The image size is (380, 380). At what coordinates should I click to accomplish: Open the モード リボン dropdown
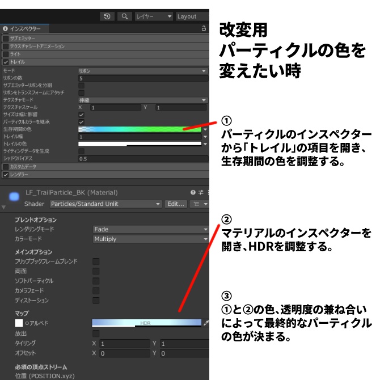tap(143, 71)
